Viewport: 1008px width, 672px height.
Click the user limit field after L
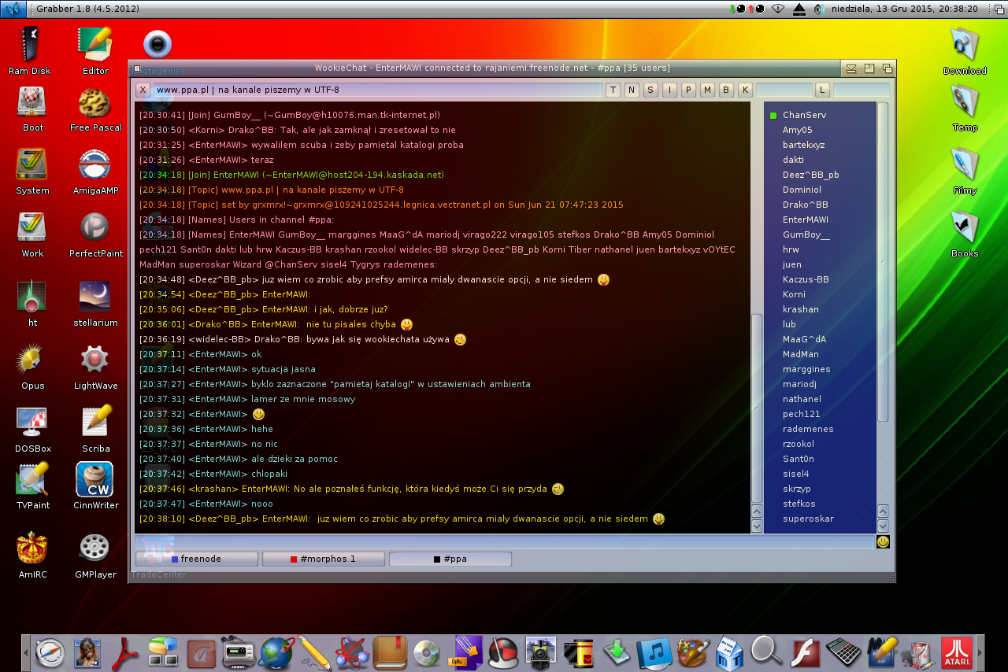[x=861, y=90]
